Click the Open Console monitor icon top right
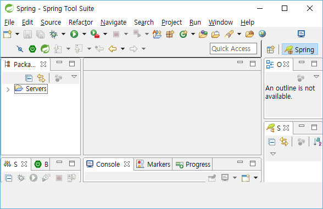This screenshot has width=323, height=209. click(302, 34)
